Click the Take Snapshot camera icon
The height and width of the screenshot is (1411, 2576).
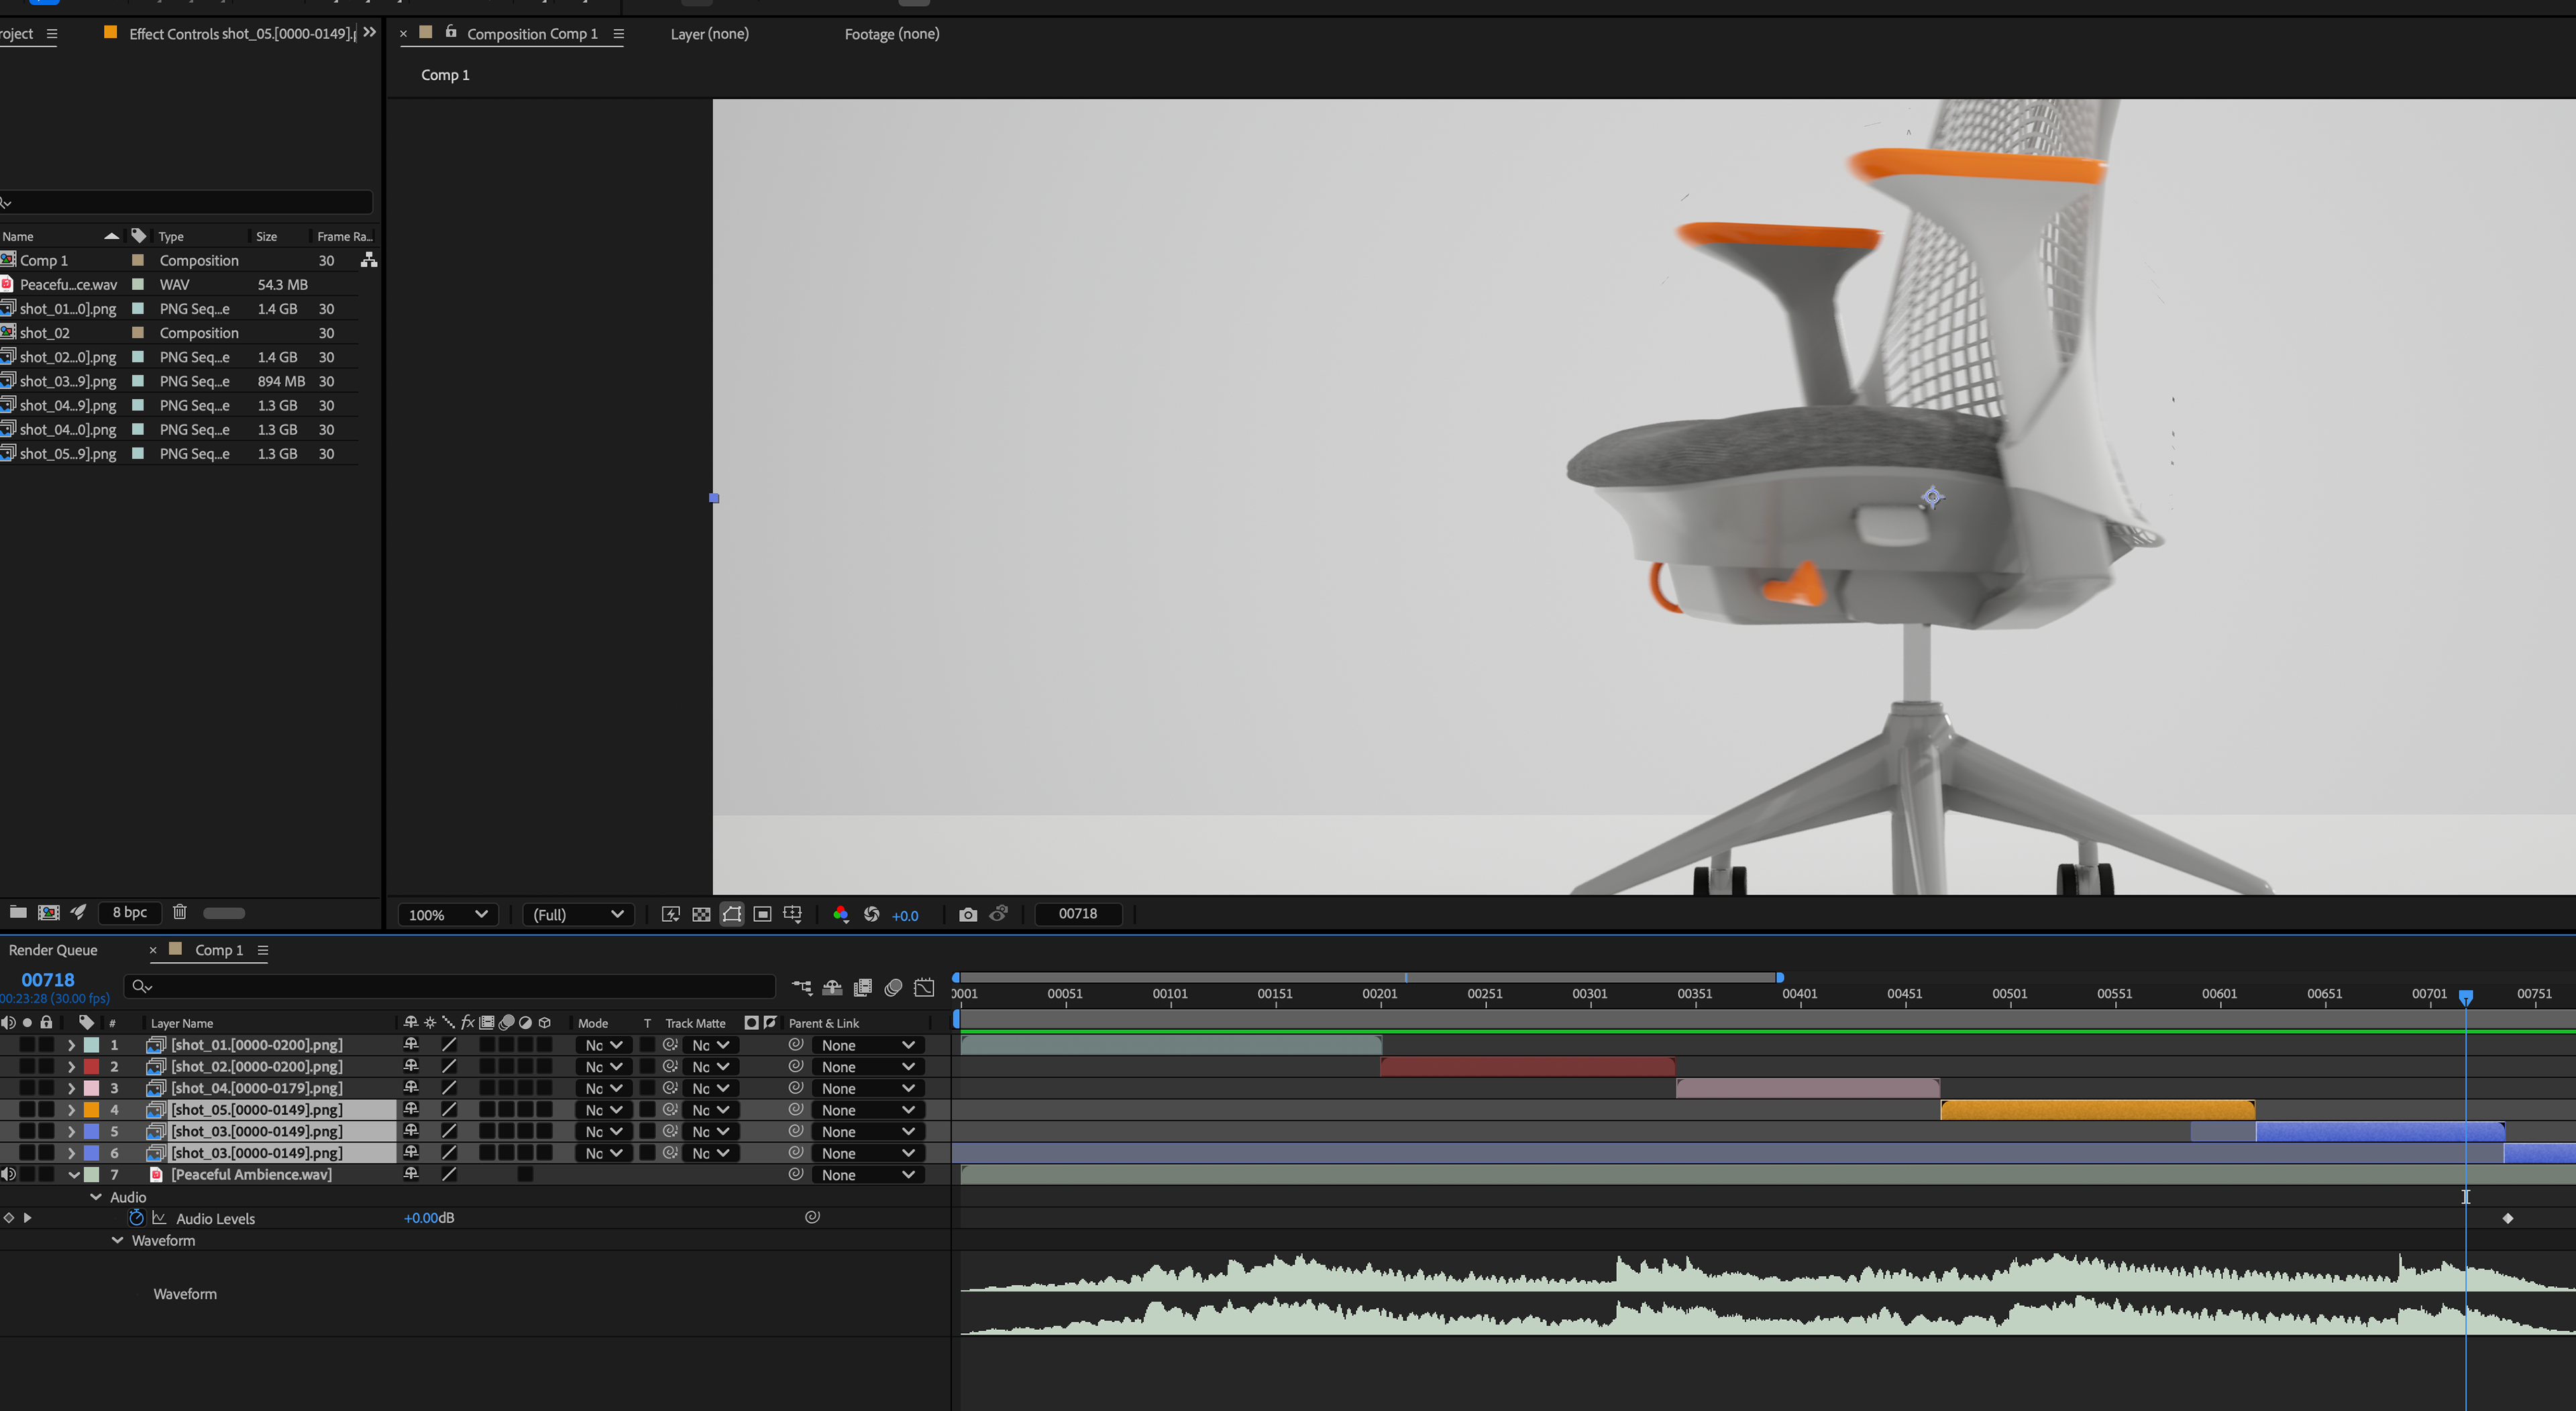click(x=967, y=914)
